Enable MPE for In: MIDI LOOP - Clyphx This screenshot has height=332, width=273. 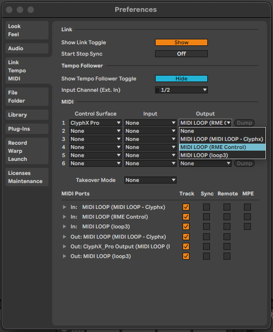coord(247,207)
